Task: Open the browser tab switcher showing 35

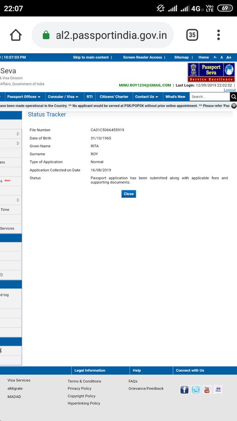Action: (x=192, y=35)
